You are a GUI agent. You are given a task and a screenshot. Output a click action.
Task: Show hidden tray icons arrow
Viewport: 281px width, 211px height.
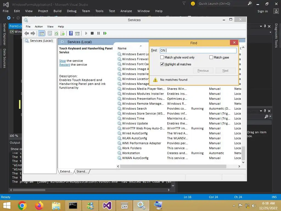click(x=234, y=206)
